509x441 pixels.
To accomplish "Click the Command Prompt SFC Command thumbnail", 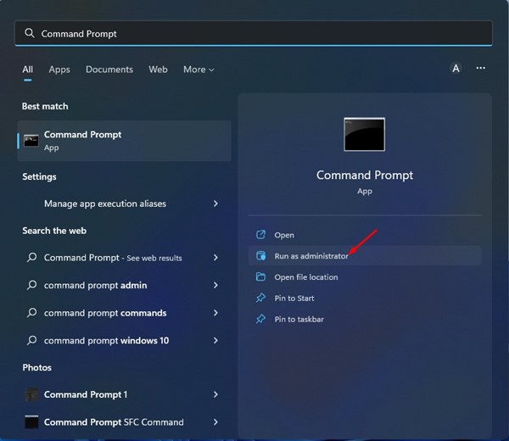I will click(31, 421).
